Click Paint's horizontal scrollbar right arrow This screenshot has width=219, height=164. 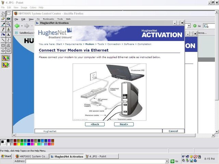click(213, 135)
